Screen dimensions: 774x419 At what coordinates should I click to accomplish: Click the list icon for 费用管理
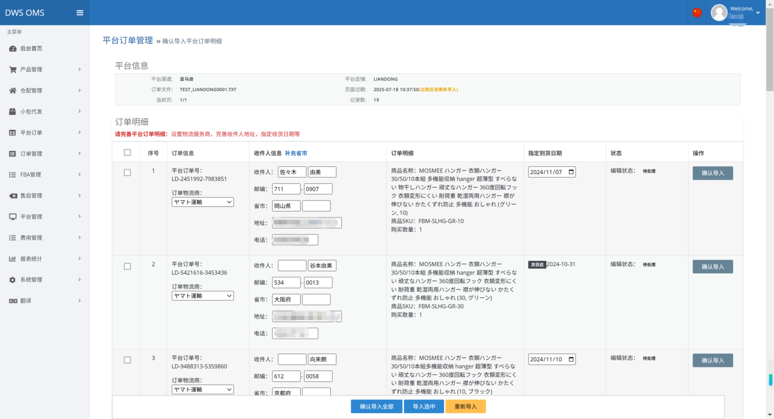point(13,238)
